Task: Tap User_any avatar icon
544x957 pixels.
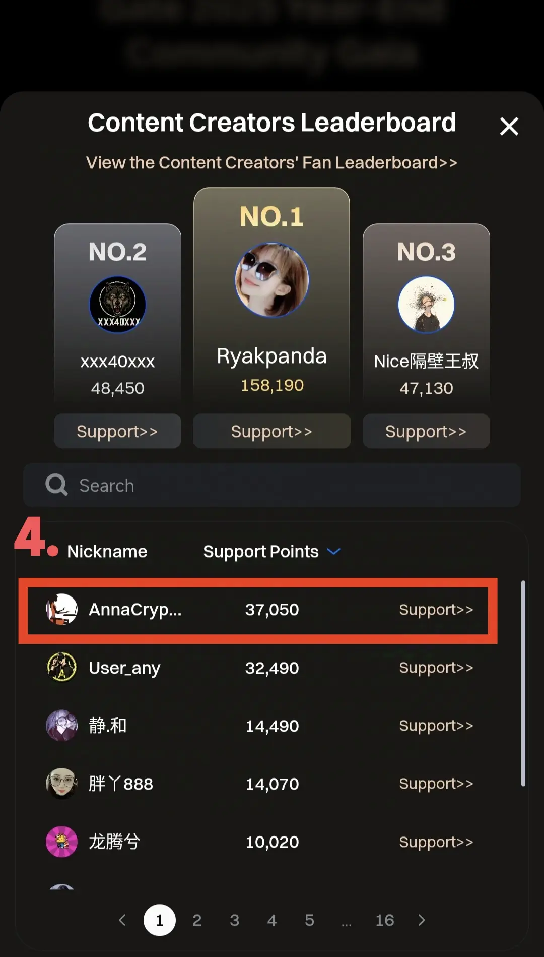Action: 61,668
